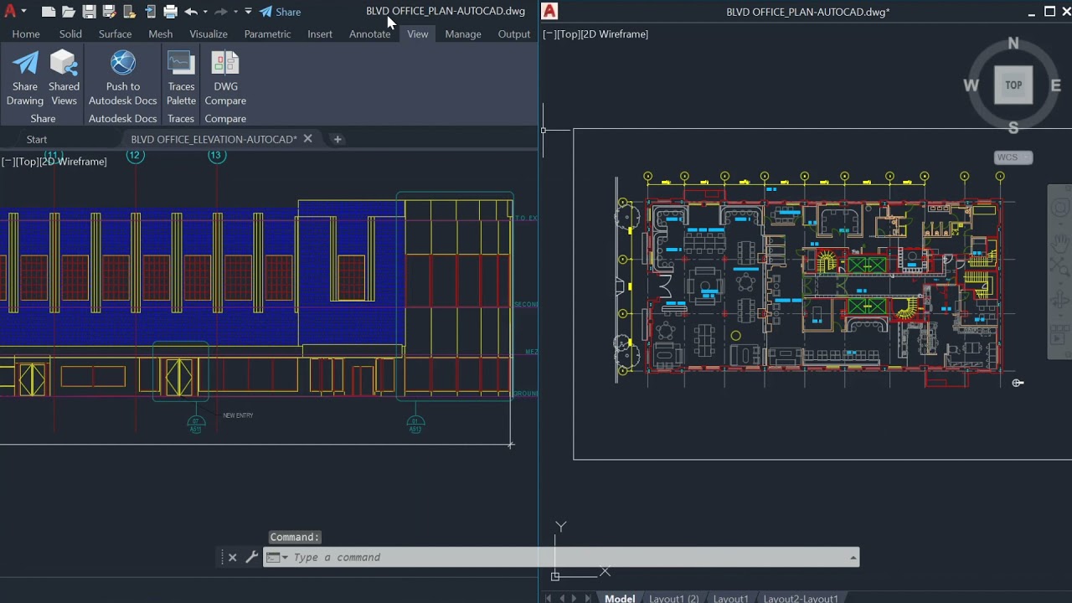This screenshot has width=1072, height=603.
Task: Go to the last layout tab arrow
Action: click(x=588, y=598)
